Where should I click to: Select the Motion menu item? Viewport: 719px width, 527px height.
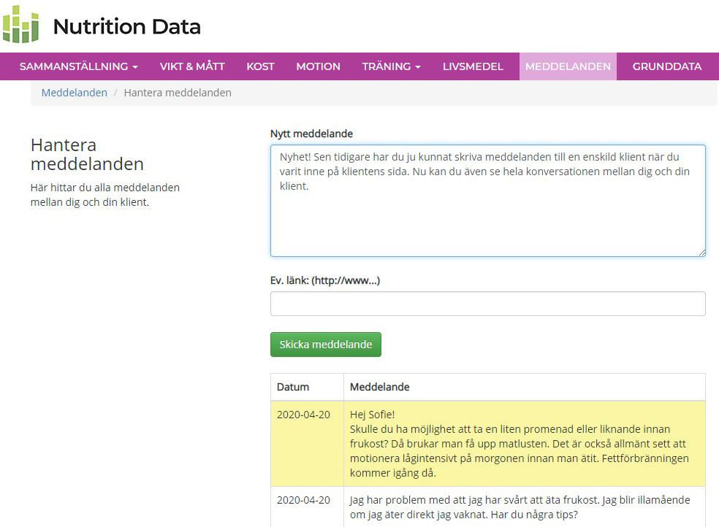pos(318,66)
